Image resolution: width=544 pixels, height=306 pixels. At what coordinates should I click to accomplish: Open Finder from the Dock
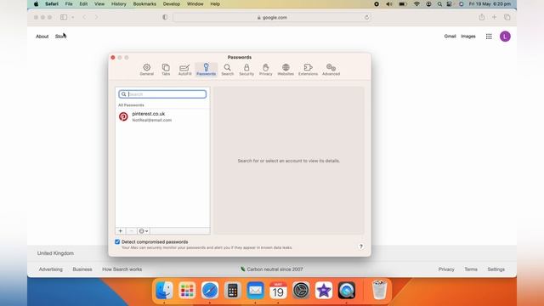tap(164, 290)
